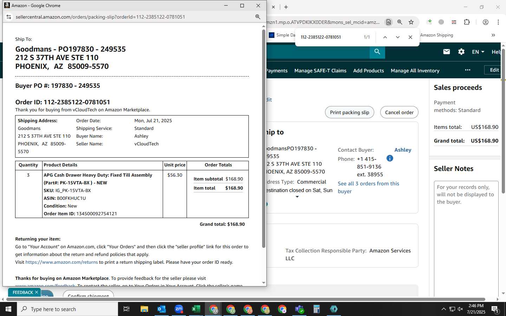This screenshot has height=316, width=506.
Task: Open Microsoft Teams from the taskbar
Action: (299, 309)
